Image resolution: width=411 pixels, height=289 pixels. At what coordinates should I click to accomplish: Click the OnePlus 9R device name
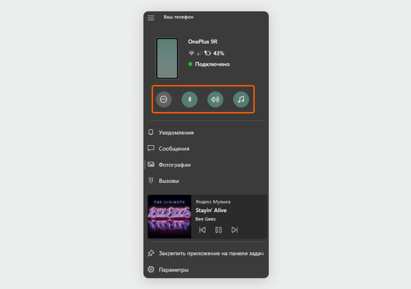[202, 42]
